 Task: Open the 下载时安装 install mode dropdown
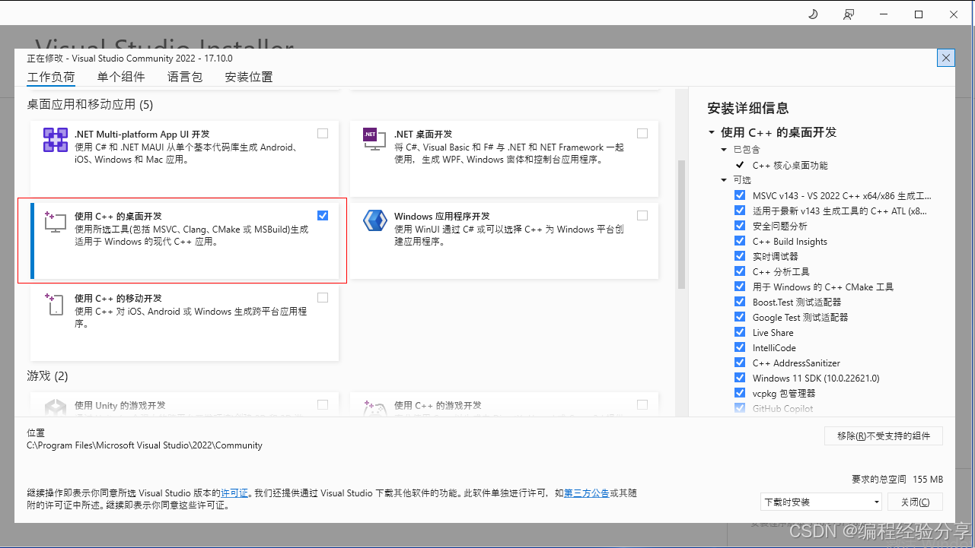821,502
